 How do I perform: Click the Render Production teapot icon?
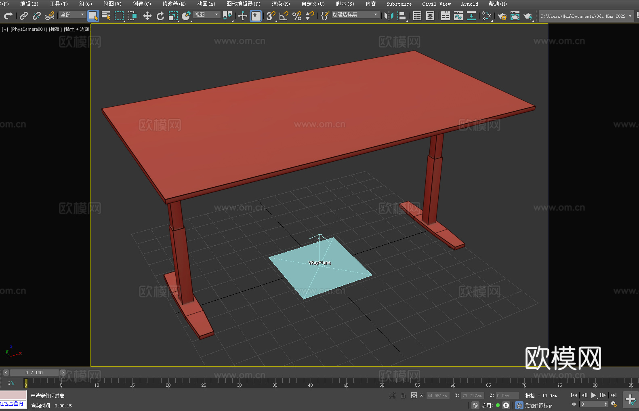point(528,16)
